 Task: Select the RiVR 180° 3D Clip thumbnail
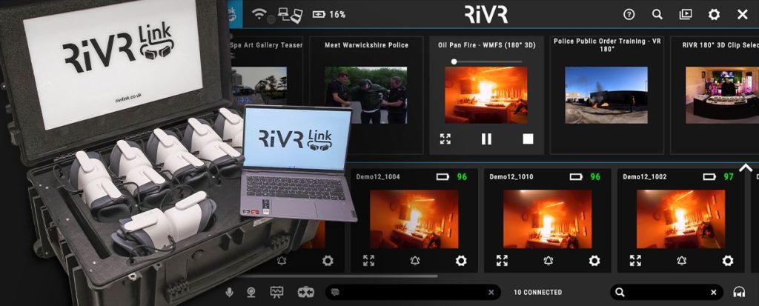point(722,95)
